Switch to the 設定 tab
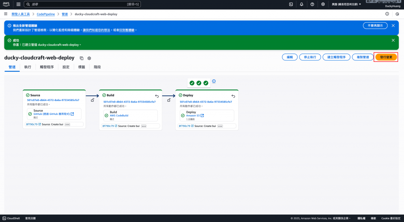This screenshot has height=222, width=404. [x=66, y=67]
